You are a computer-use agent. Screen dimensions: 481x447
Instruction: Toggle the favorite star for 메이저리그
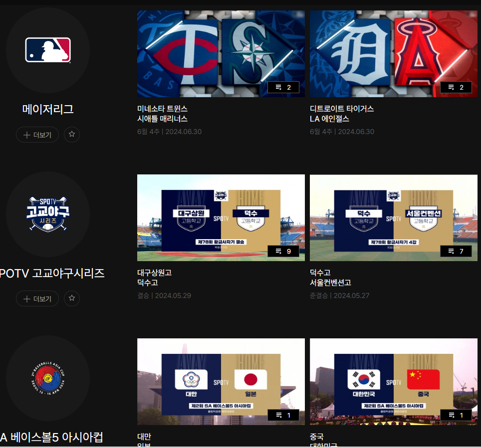click(x=71, y=135)
